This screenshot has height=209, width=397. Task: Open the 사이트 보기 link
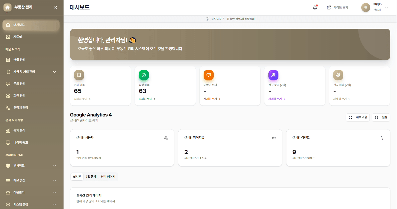point(338,7)
